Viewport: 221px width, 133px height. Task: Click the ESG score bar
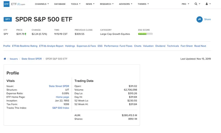tap(145, 34)
